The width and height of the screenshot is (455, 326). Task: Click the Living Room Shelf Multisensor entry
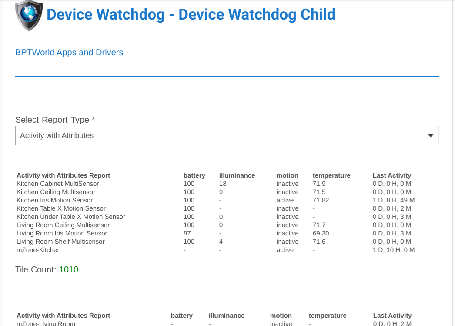click(x=60, y=242)
